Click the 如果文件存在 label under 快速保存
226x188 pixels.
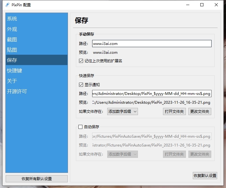pos(91,111)
